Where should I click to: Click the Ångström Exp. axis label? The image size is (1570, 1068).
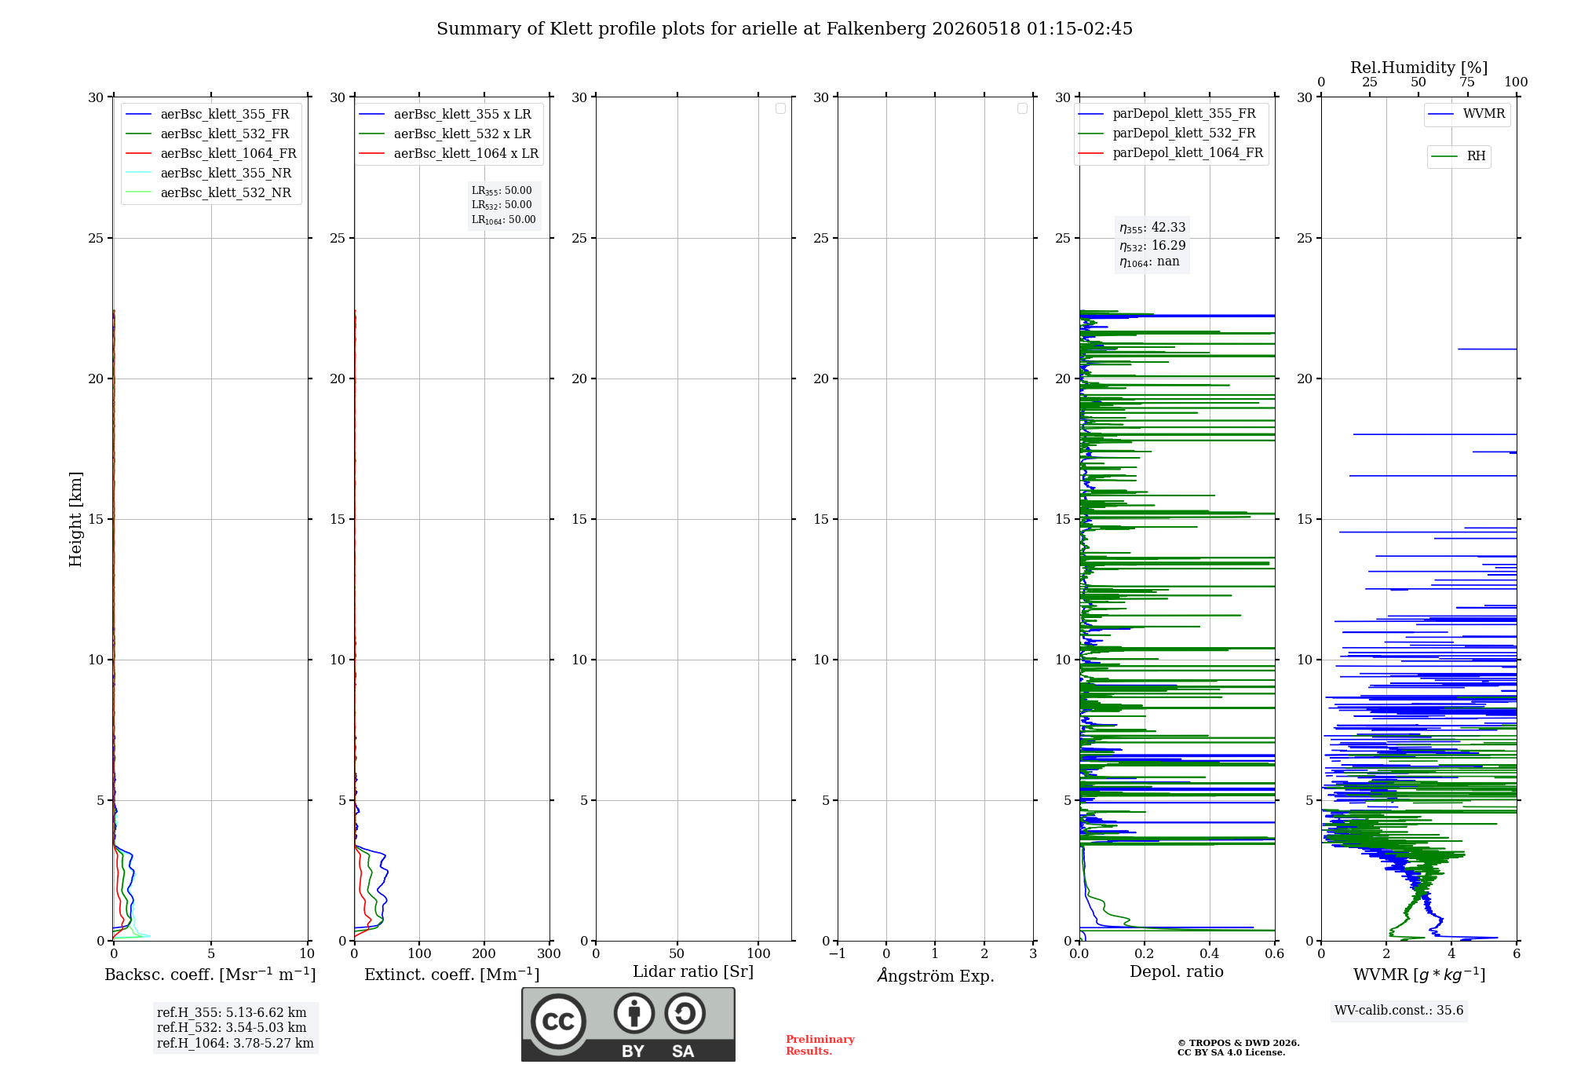coord(936,975)
